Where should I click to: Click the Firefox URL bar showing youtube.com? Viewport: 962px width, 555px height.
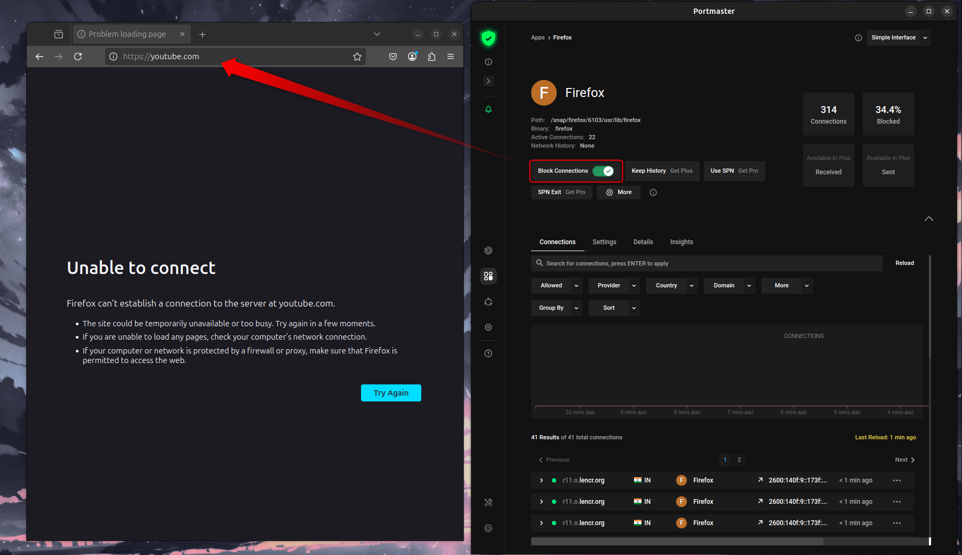coord(235,57)
